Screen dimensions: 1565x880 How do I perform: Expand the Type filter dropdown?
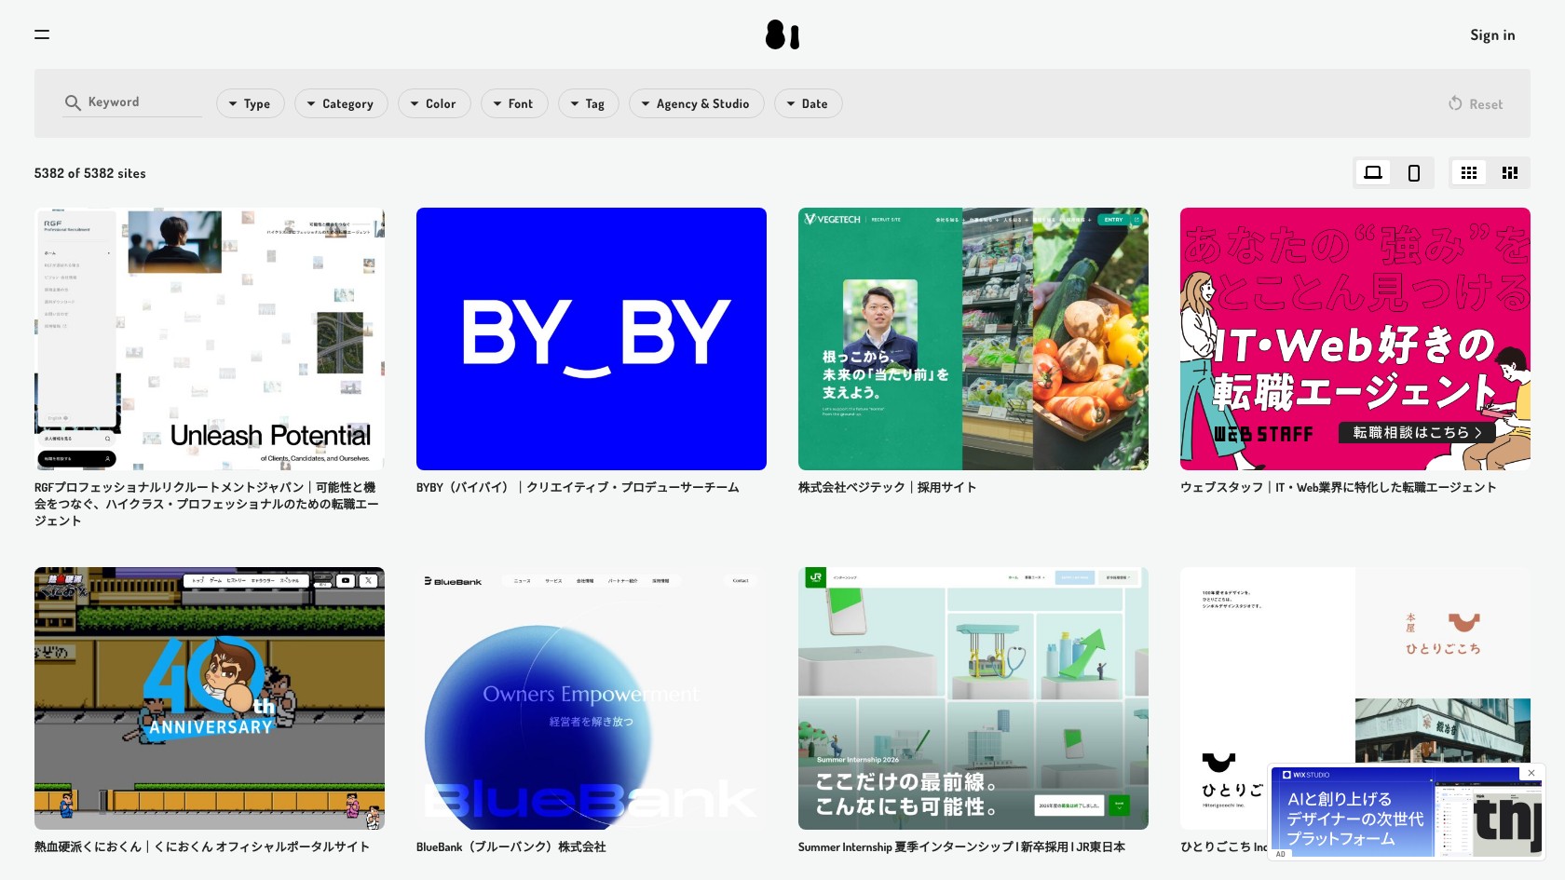click(x=250, y=103)
